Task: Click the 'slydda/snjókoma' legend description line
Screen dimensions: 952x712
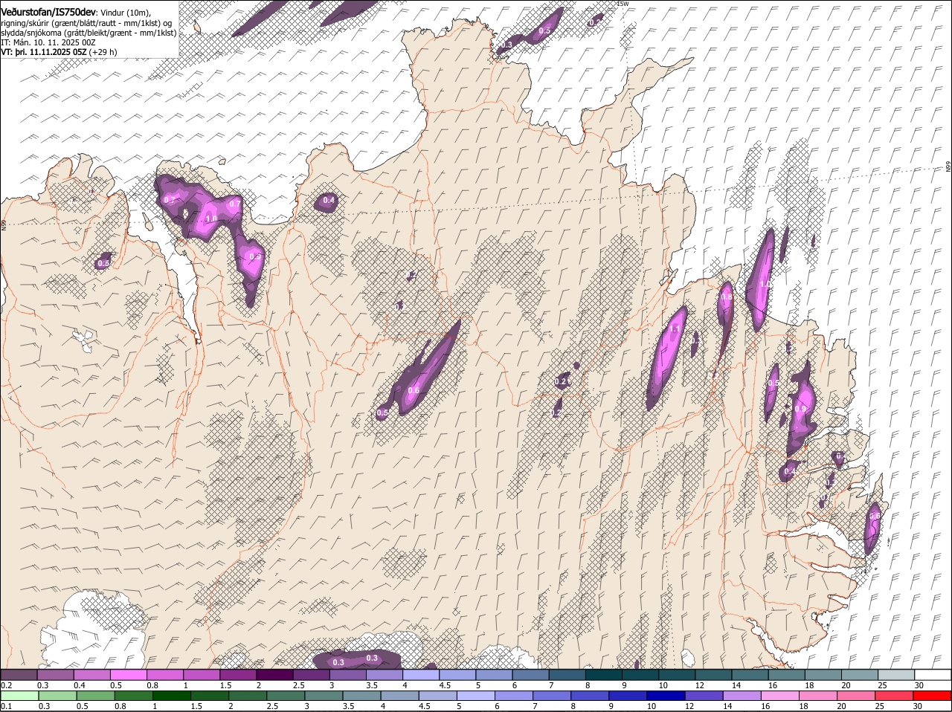Action: pyautogui.click(x=89, y=33)
